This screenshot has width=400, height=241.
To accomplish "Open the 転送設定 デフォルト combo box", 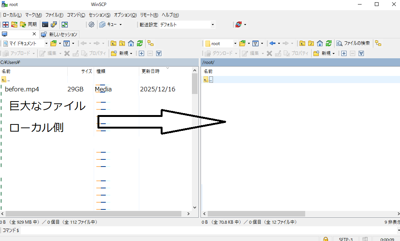I will pos(187,25).
